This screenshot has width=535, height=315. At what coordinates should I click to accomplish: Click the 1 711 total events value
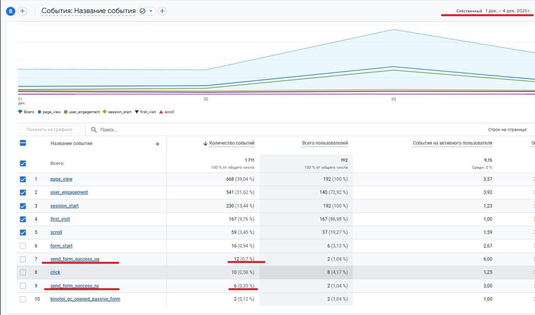click(x=249, y=160)
